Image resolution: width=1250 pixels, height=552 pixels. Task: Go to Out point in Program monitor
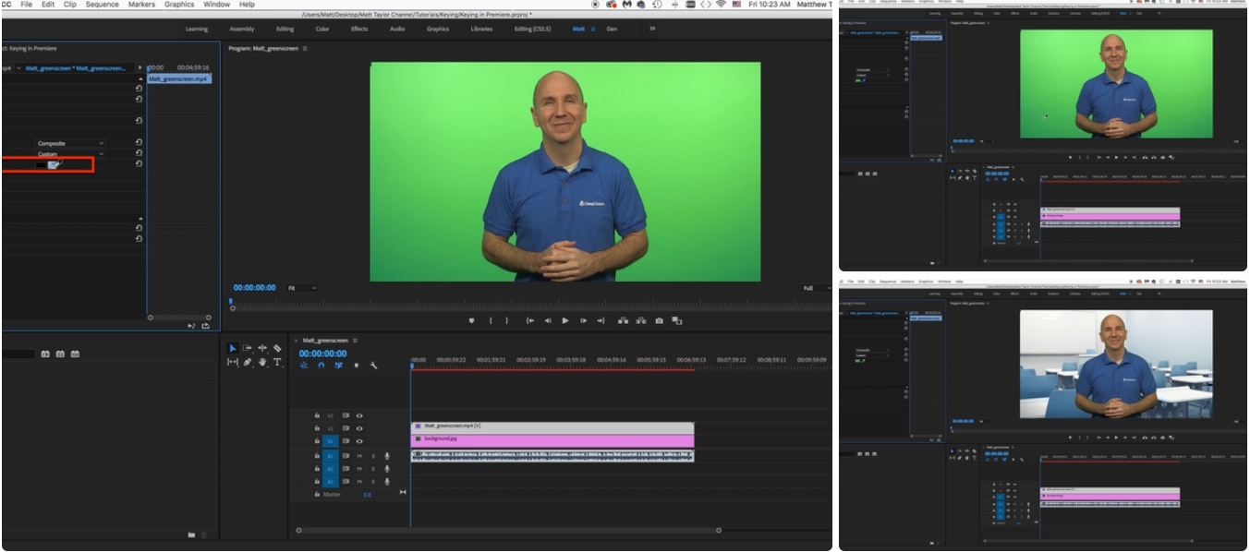(601, 320)
